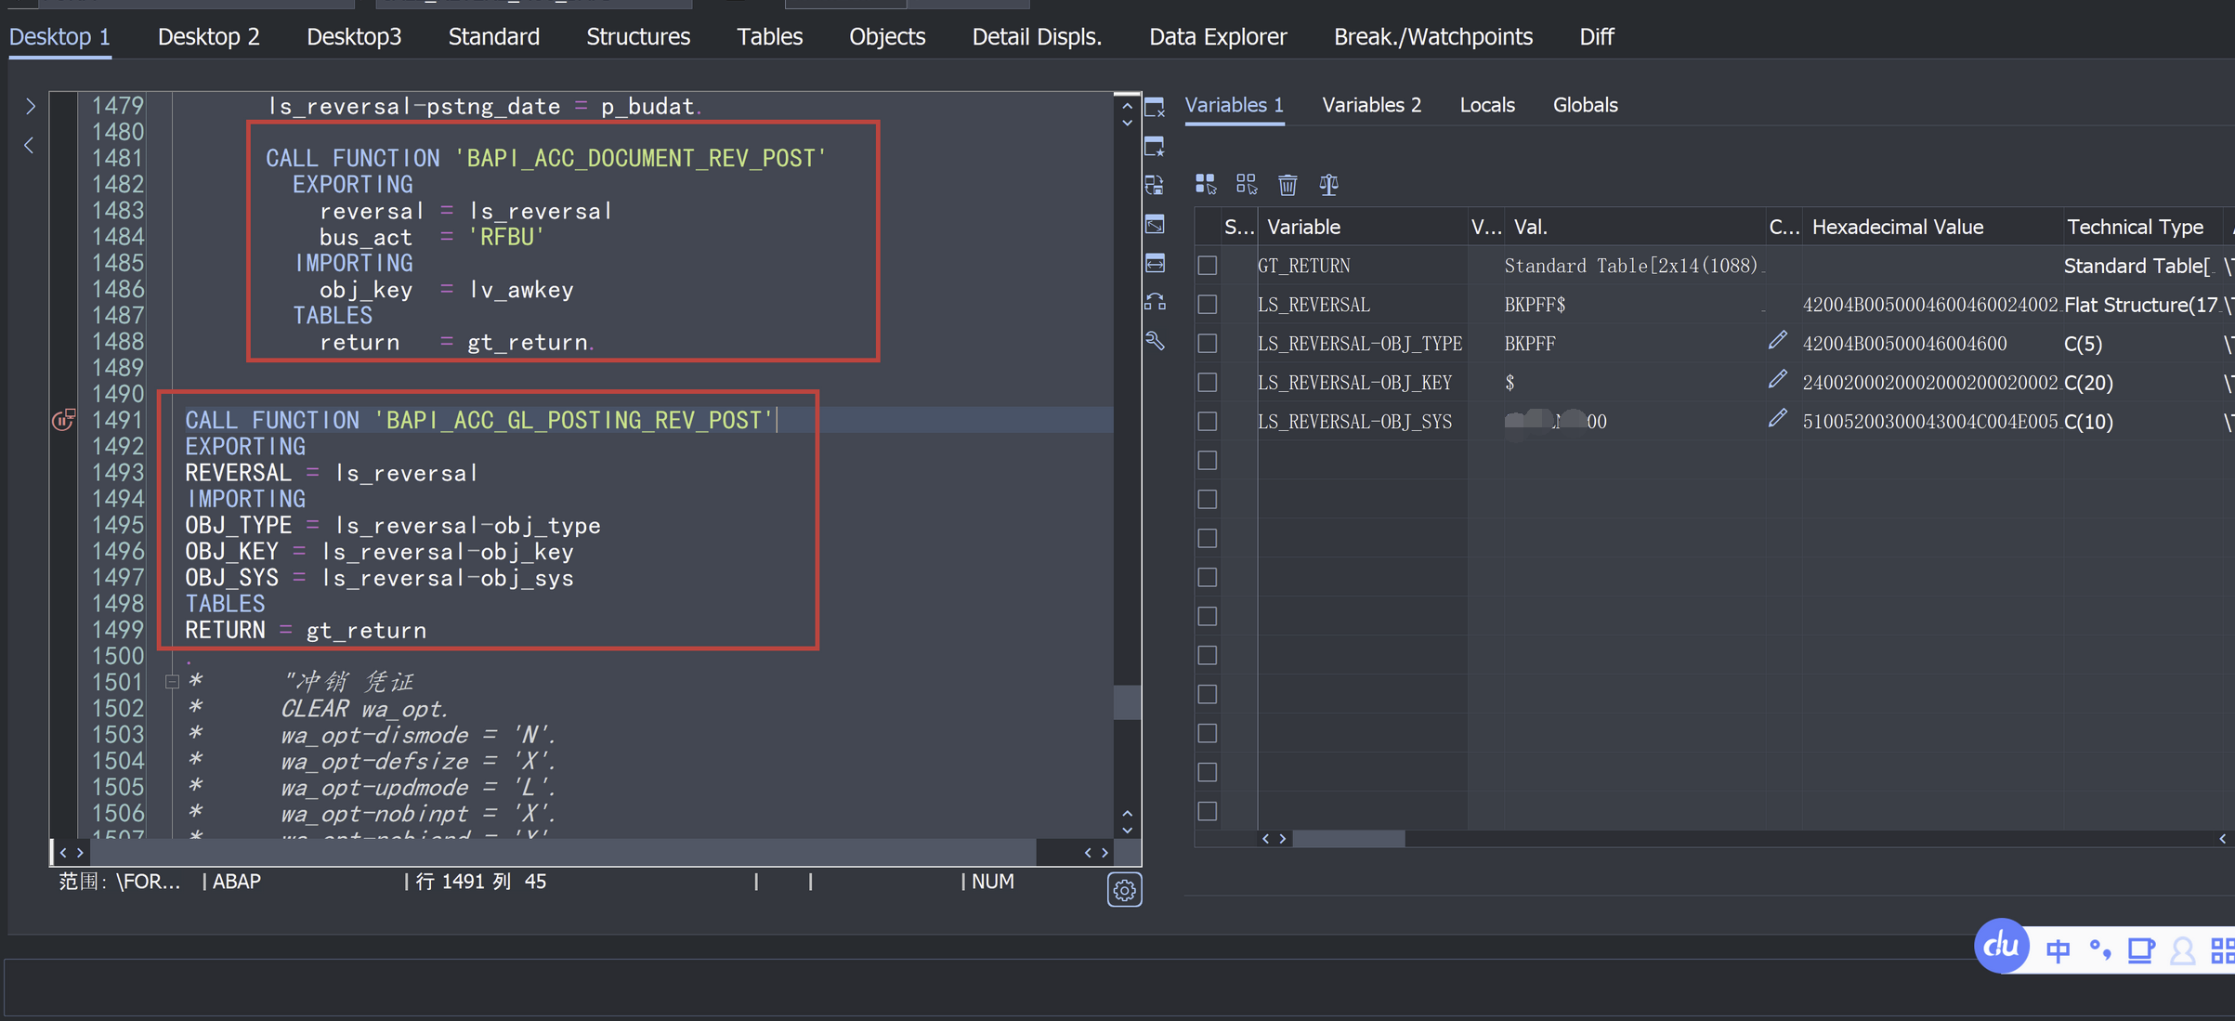Click the Baidu du input method logo

point(2001,946)
